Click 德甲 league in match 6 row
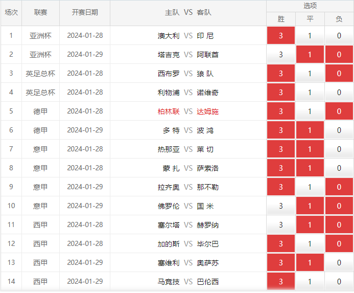This screenshot has height=293, width=354. (x=40, y=130)
